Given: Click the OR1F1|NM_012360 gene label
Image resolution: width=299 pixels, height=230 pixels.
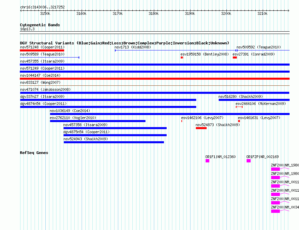Looking at the screenshot, I should (220, 157).
